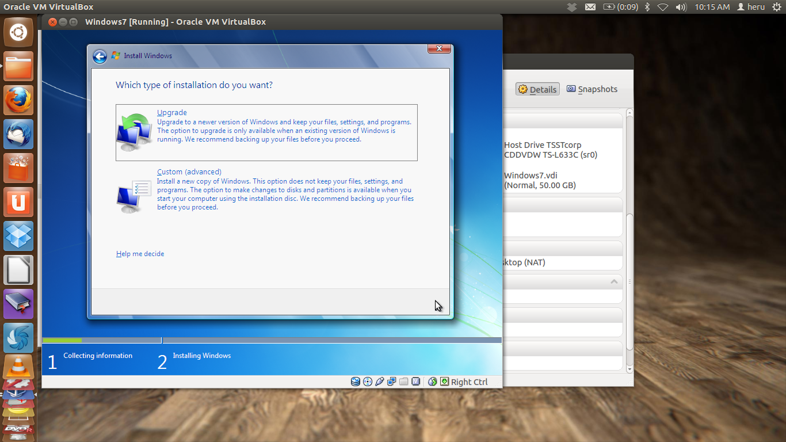Click the Right Ctrl host key label
This screenshot has height=442, width=786.
469,382
